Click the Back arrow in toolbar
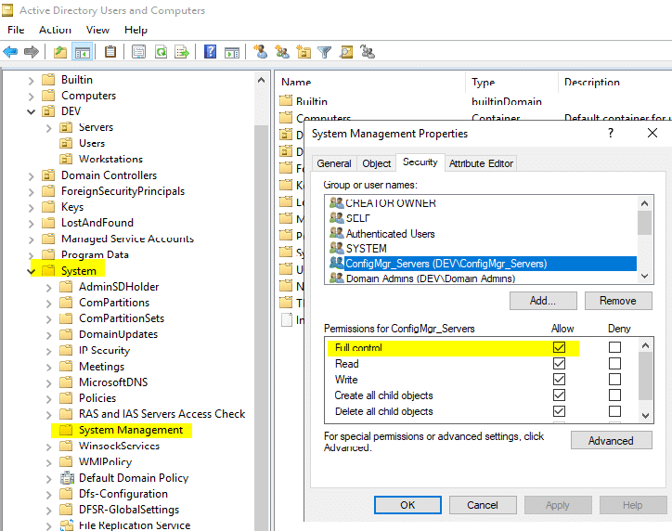Screen dimensions: 672x531 pos(11,52)
